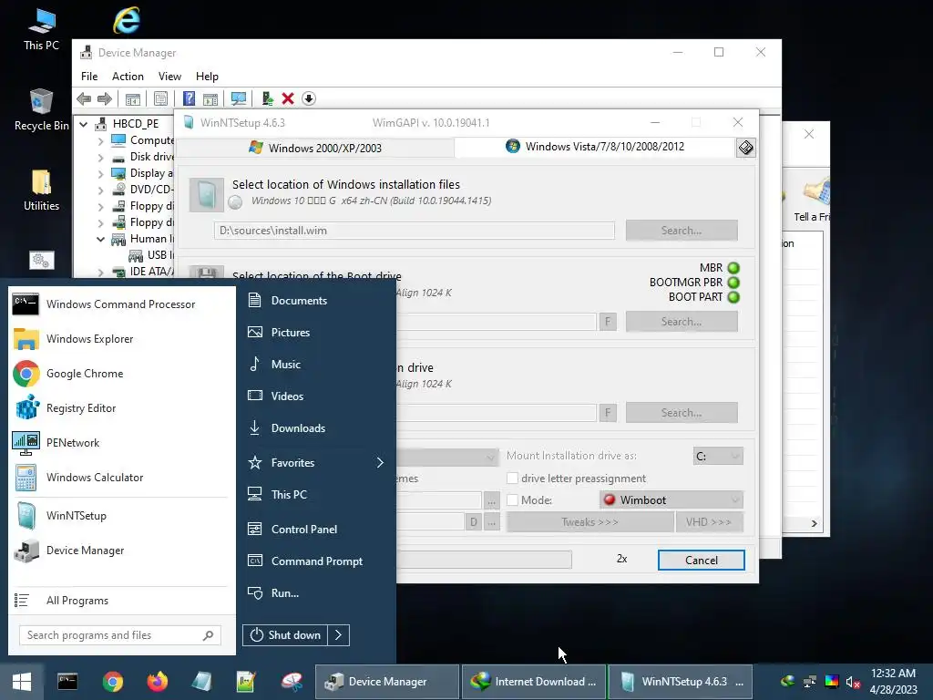Viewport: 933px width, 700px height.
Task: Click the Forward arrow in Device Manager toolbar
Action: (x=105, y=98)
